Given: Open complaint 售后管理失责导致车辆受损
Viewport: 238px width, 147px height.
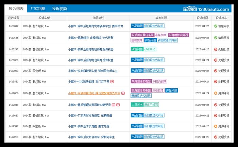Looking at the screenshot, I should (x=89, y=105).
